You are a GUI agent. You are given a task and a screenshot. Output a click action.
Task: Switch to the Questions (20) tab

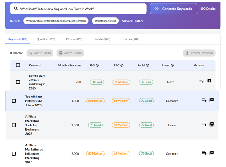[x=46, y=39]
